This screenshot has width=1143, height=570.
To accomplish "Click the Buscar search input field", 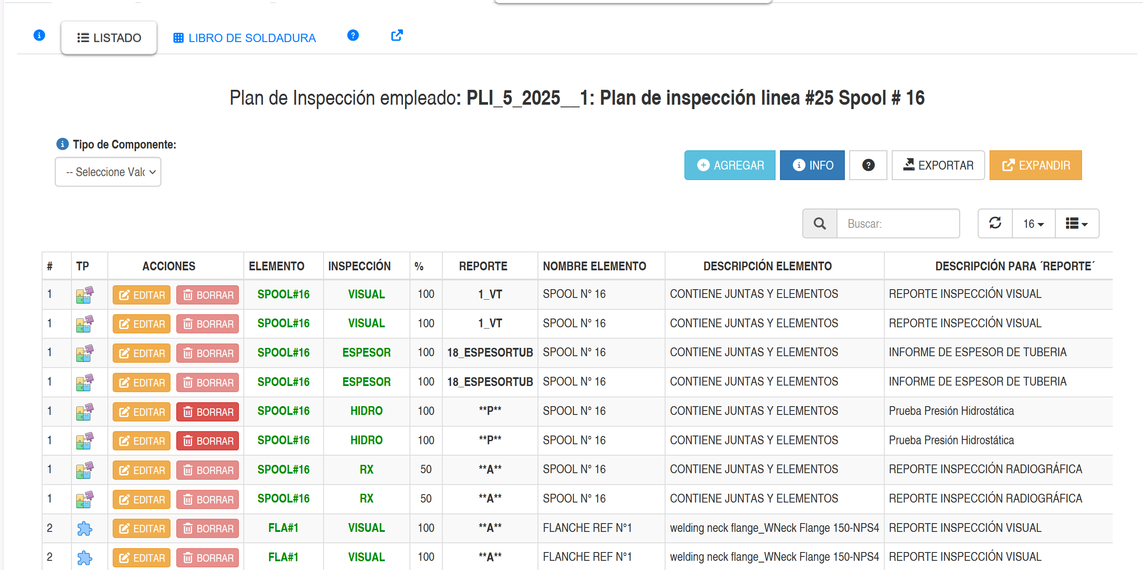I will click(x=897, y=223).
